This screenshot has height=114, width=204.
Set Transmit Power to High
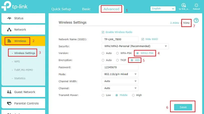coord(133,95)
